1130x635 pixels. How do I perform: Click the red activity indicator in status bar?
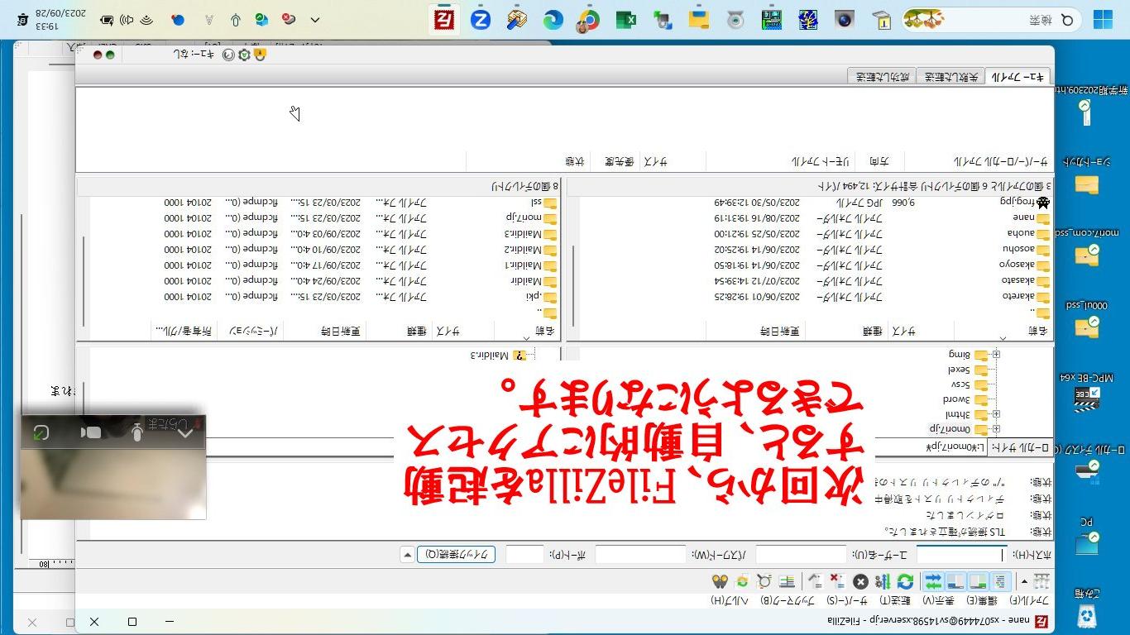point(97,55)
